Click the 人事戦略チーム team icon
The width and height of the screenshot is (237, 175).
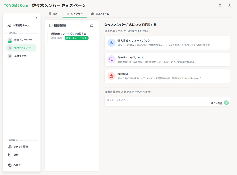(x=9, y=26)
